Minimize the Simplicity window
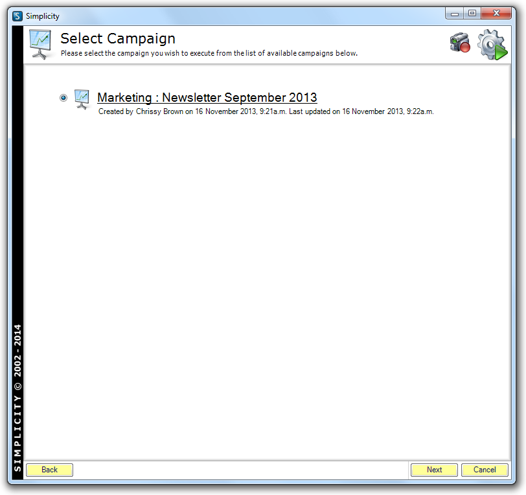Screen dimensions: 526x495 455,14
